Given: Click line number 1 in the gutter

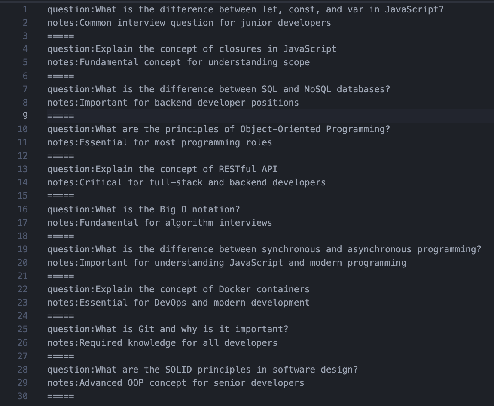Looking at the screenshot, I should (25, 9).
